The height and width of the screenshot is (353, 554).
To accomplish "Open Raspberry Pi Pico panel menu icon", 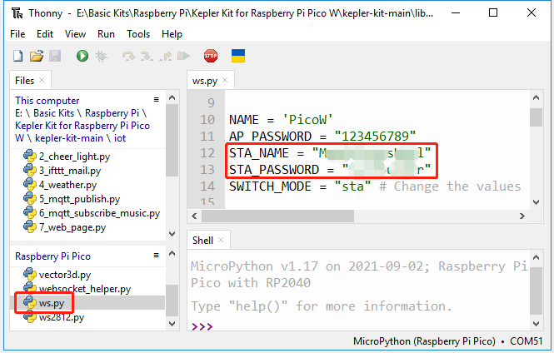I will tap(156, 256).
